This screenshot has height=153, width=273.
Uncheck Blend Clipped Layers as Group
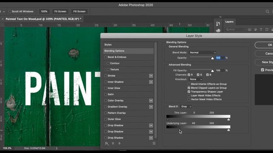click(189, 88)
